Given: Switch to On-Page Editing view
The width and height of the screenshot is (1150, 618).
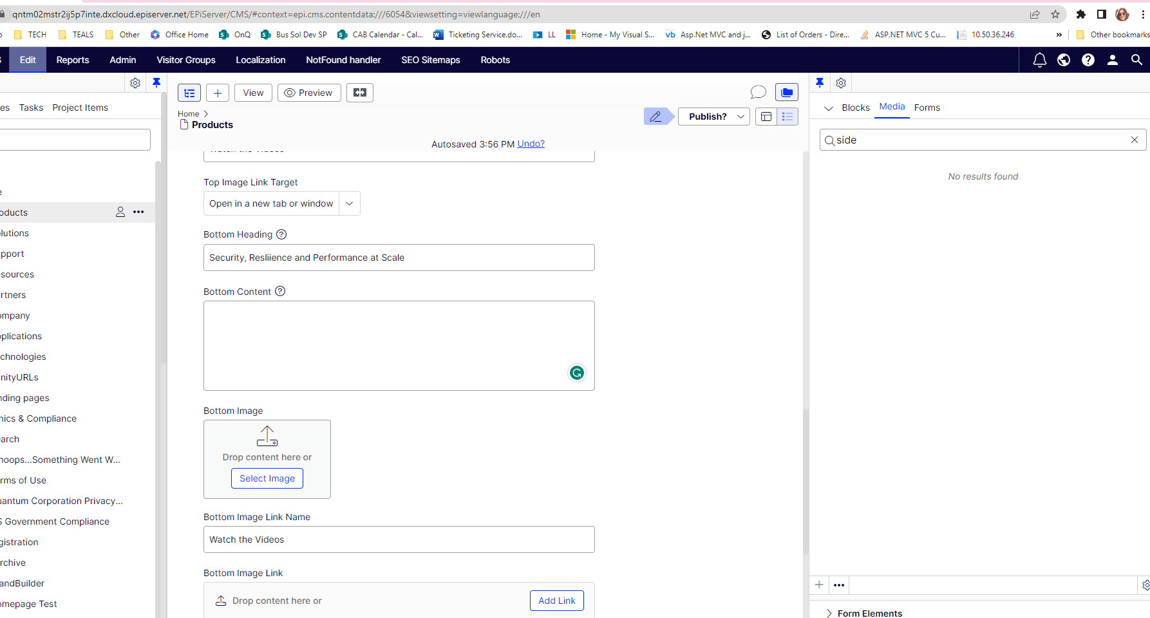Looking at the screenshot, I should tap(766, 117).
